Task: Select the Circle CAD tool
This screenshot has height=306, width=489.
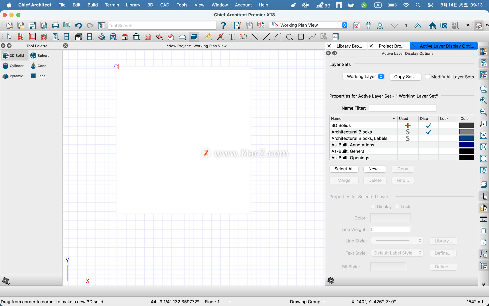Action: 289,37
